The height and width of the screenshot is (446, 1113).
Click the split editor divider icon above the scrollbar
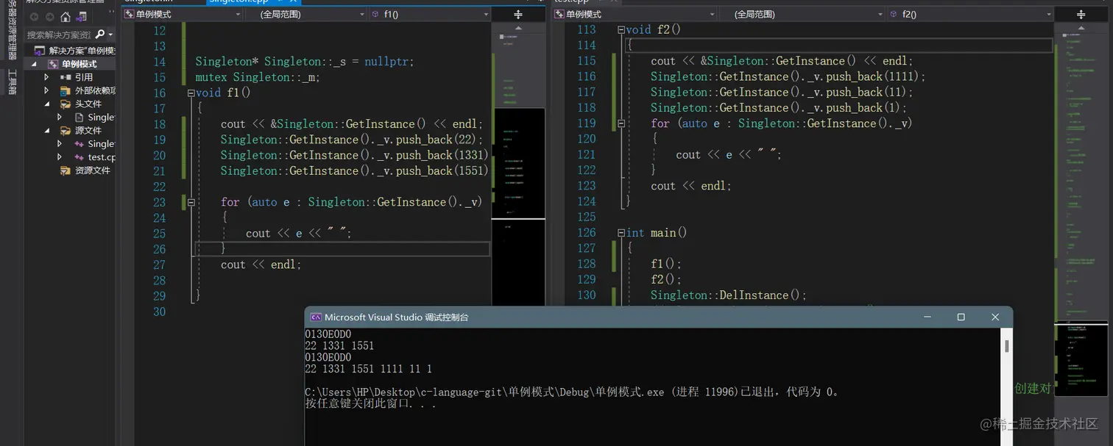coord(518,15)
